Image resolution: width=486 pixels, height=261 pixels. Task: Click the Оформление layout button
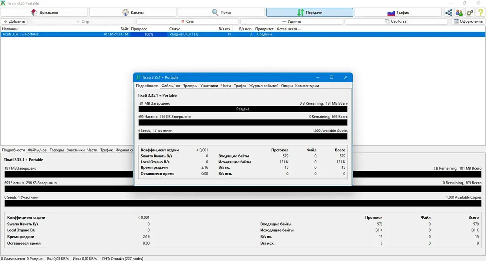click(468, 21)
